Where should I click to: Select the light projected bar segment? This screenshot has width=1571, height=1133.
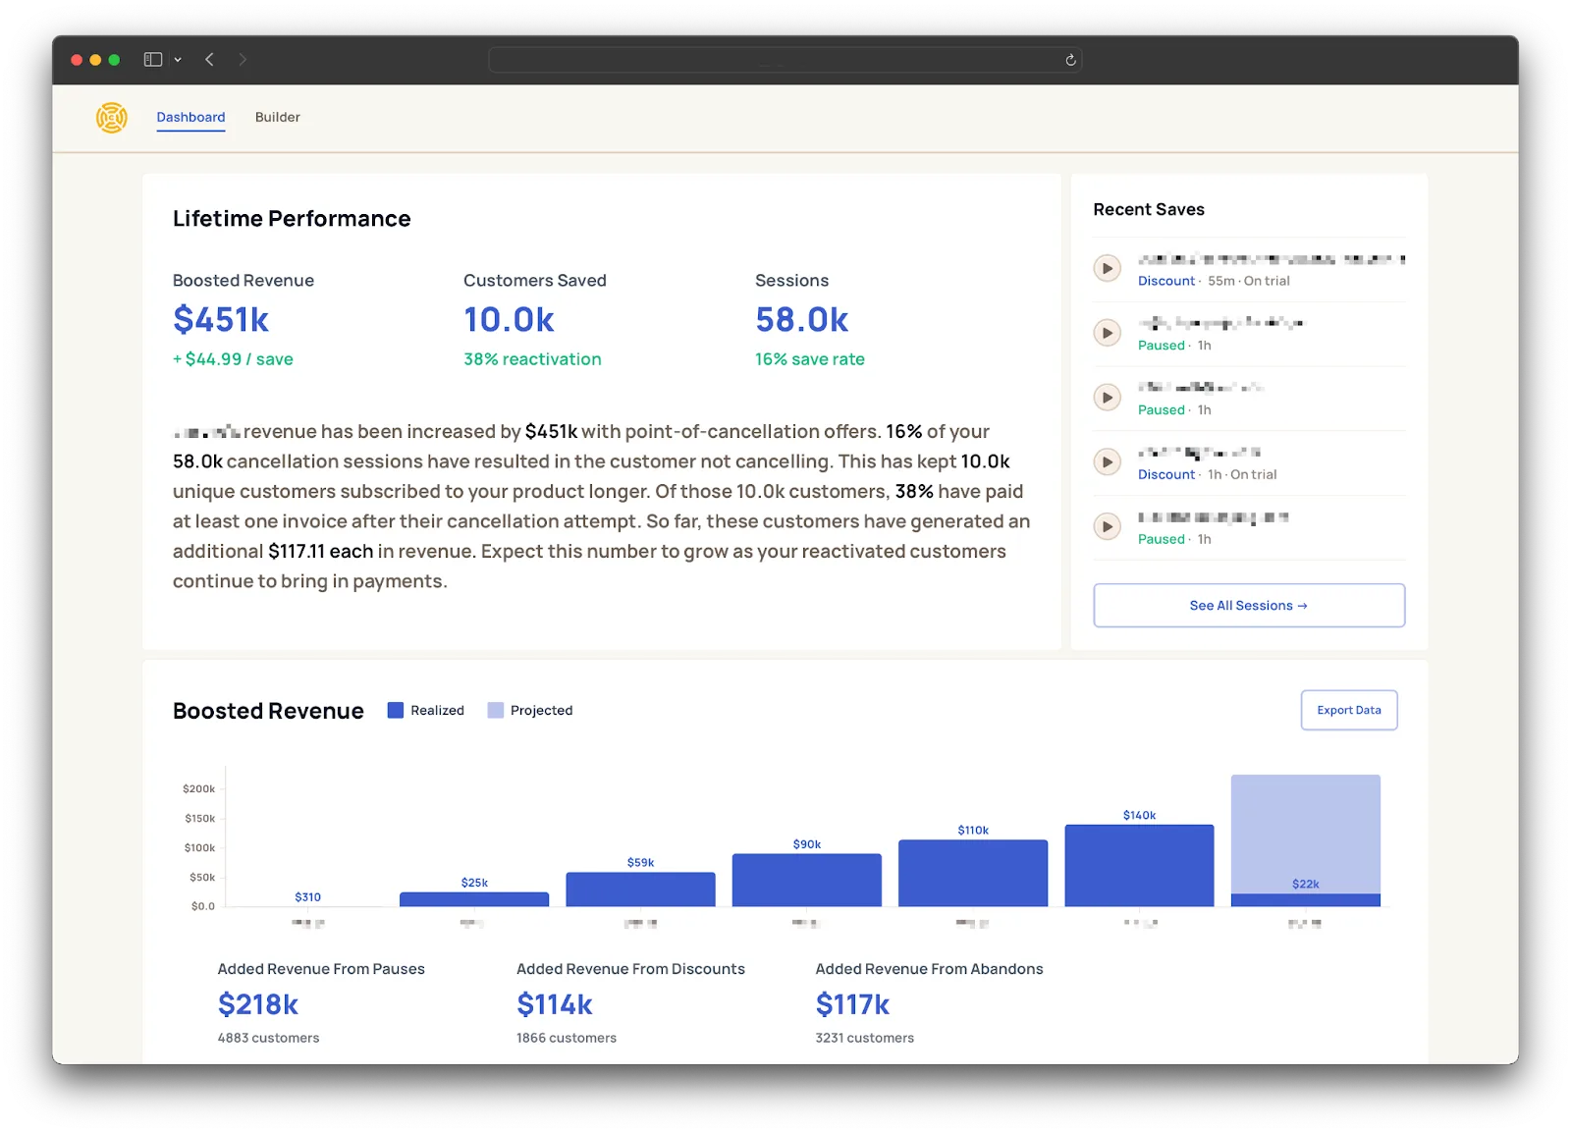1306,834
